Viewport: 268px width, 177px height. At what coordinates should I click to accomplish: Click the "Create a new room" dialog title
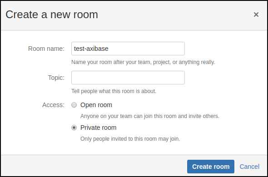coord(52,15)
